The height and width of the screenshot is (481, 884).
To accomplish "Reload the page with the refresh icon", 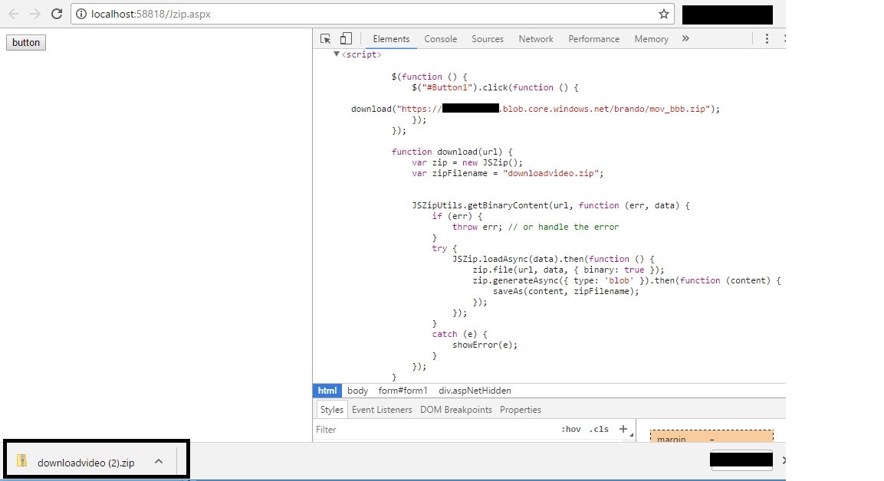I will (57, 14).
